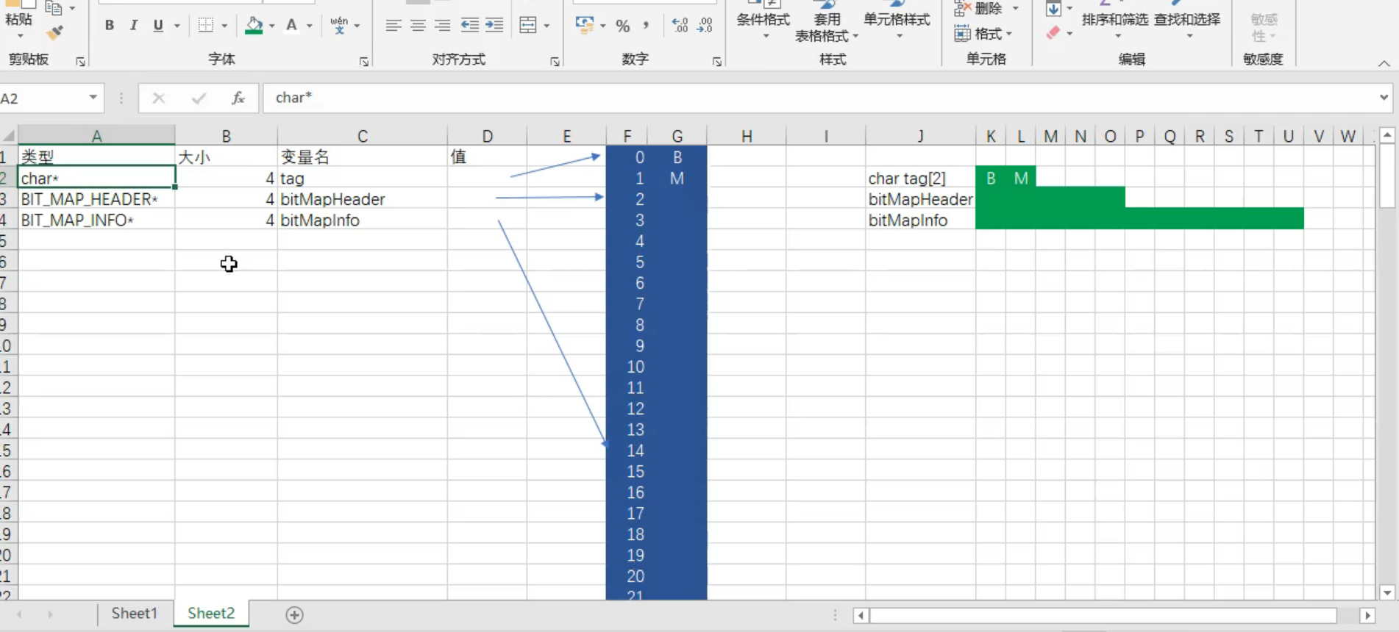The height and width of the screenshot is (632, 1399).
Task: Click the Format Painter brush
Action: point(54,33)
